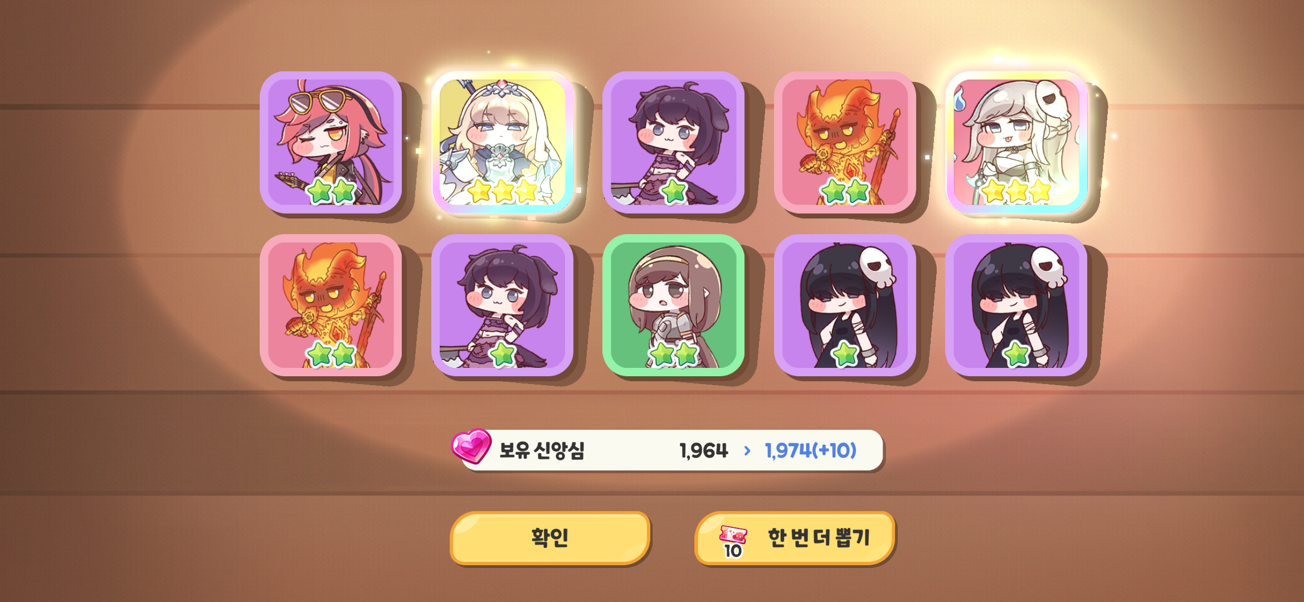Tap the gold stars on the blonde knight card

point(503,191)
